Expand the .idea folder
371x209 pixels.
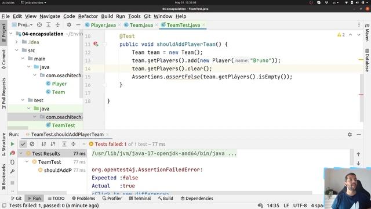coord(17,42)
